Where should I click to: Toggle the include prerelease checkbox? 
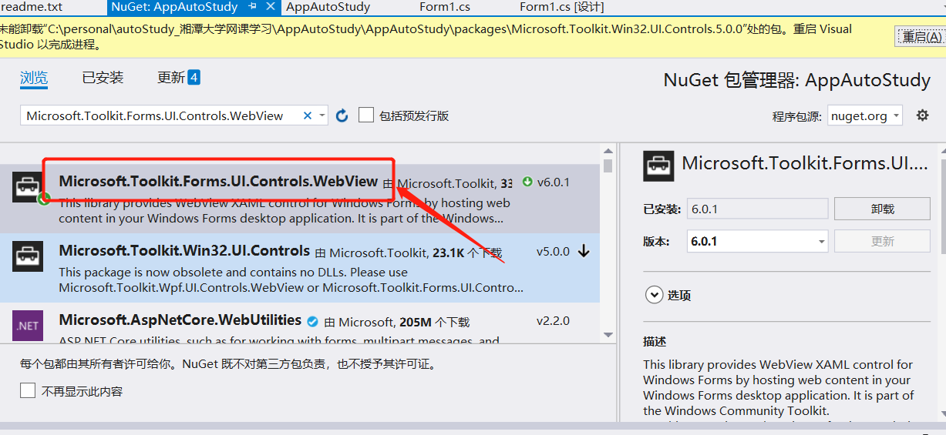click(366, 115)
